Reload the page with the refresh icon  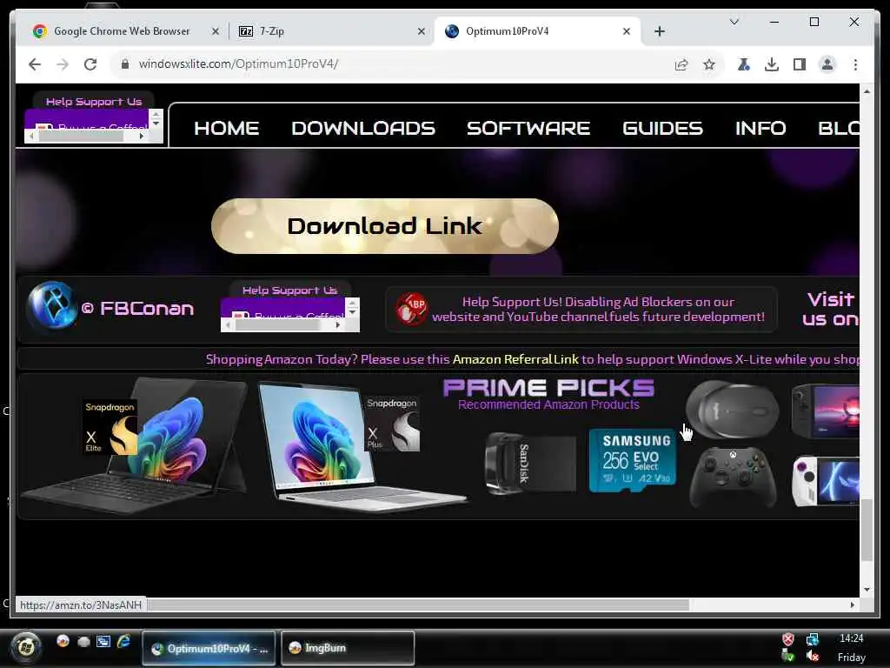coord(90,64)
